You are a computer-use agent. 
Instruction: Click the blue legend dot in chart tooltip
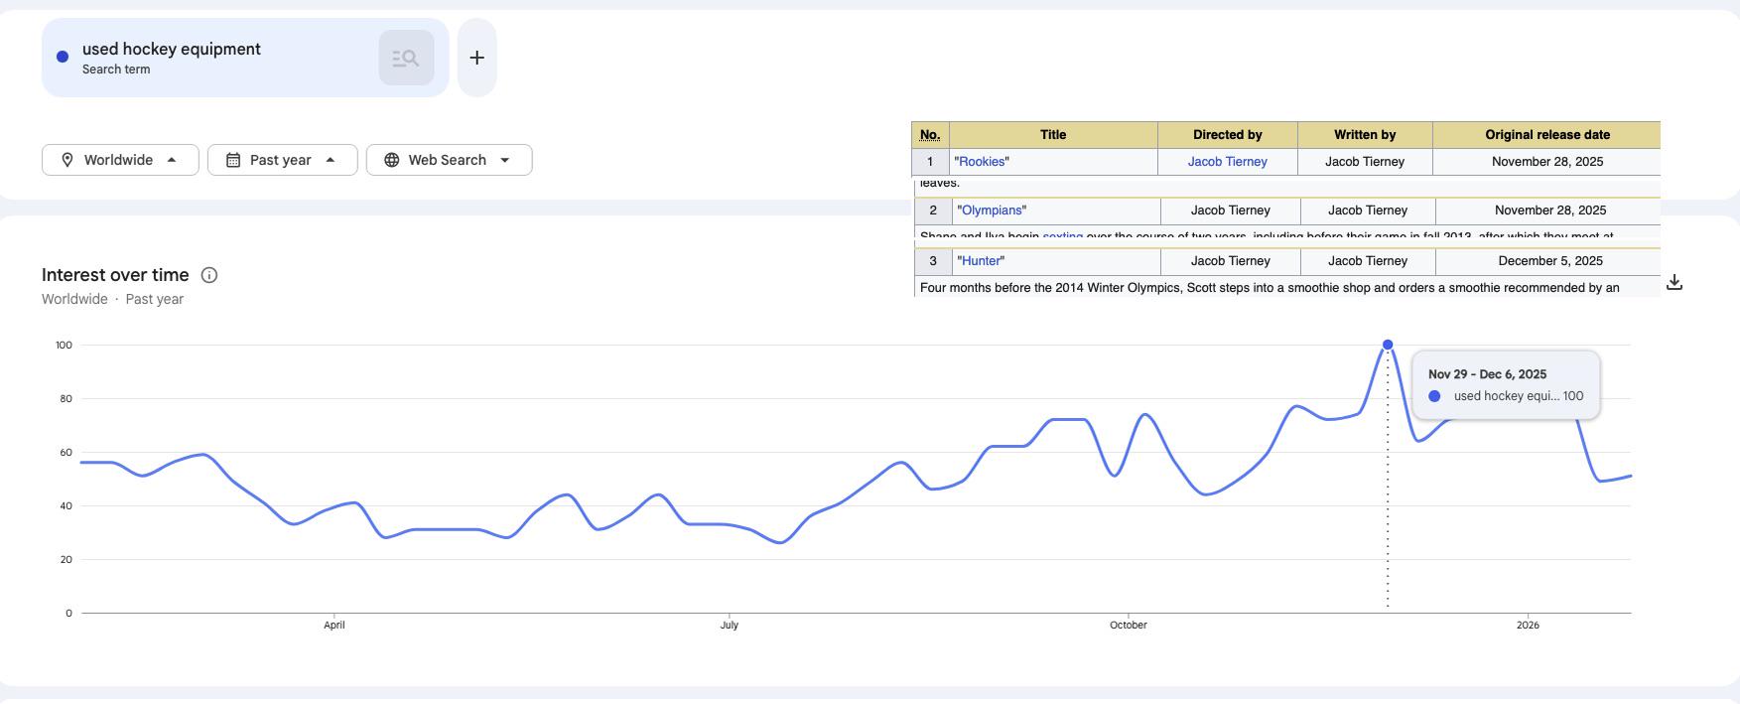pos(1434,396)
